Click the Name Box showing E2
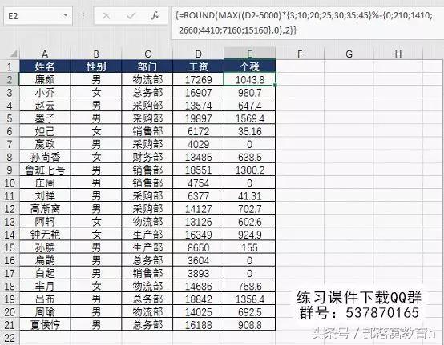Screen dimensions: 444x345 (38, 16)
